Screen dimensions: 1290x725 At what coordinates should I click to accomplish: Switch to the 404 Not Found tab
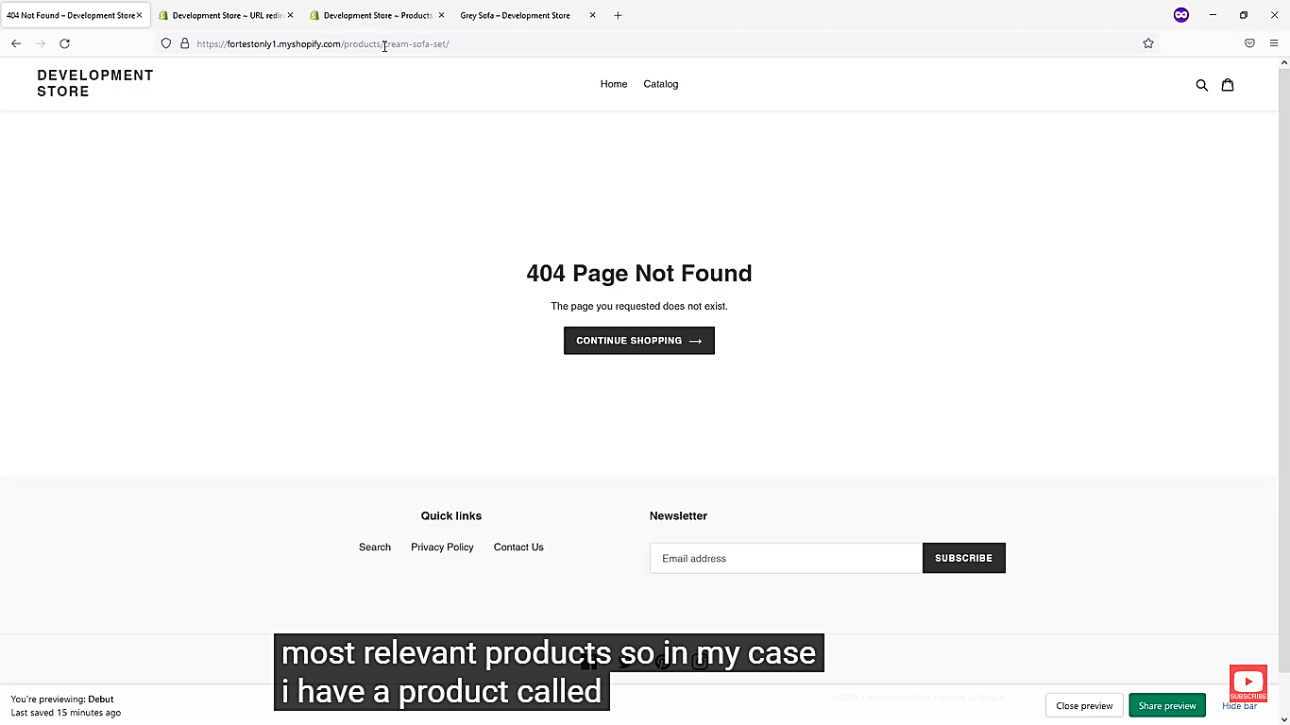(x=70, y=15)
